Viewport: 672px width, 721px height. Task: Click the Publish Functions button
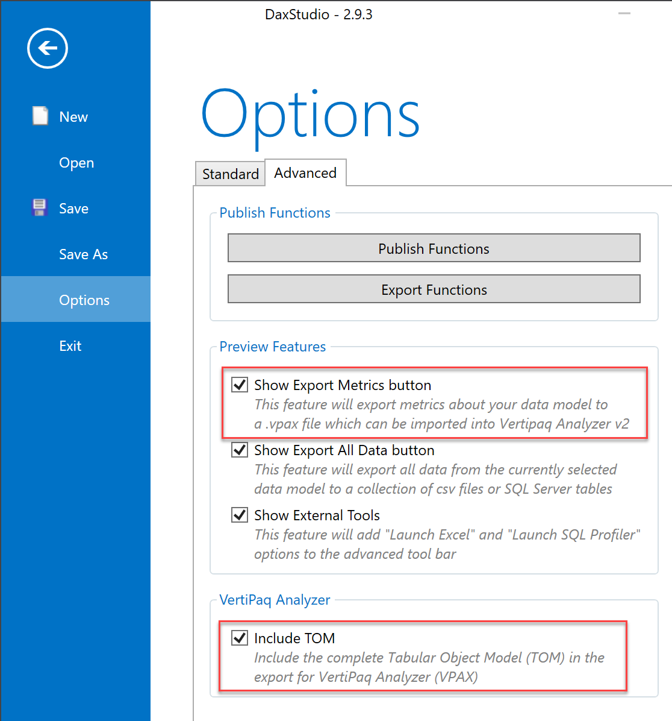tap(434, 248)
